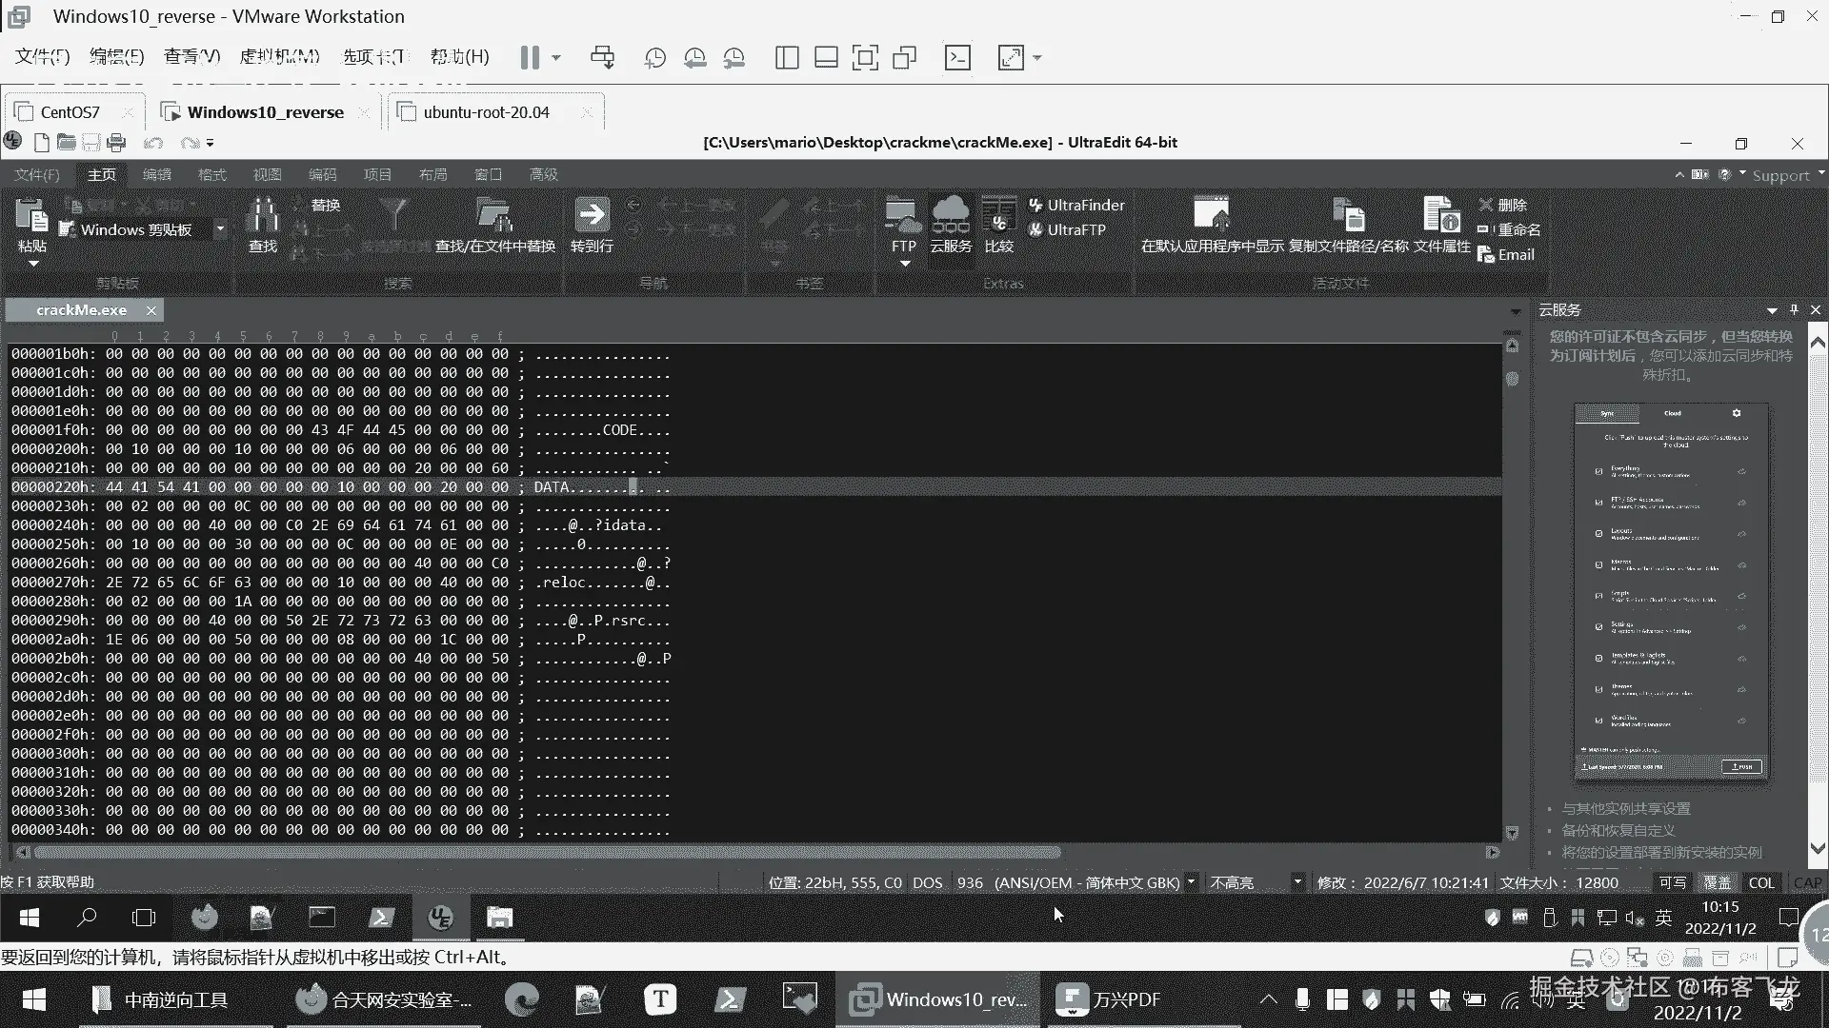This screenshot has width=1829, height=1028.
Task: Click Find/Replace in Files icon
Action: (494, 217)
